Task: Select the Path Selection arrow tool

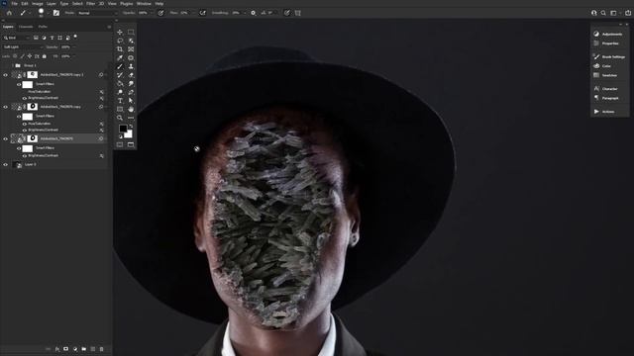Action: [131, 101]
